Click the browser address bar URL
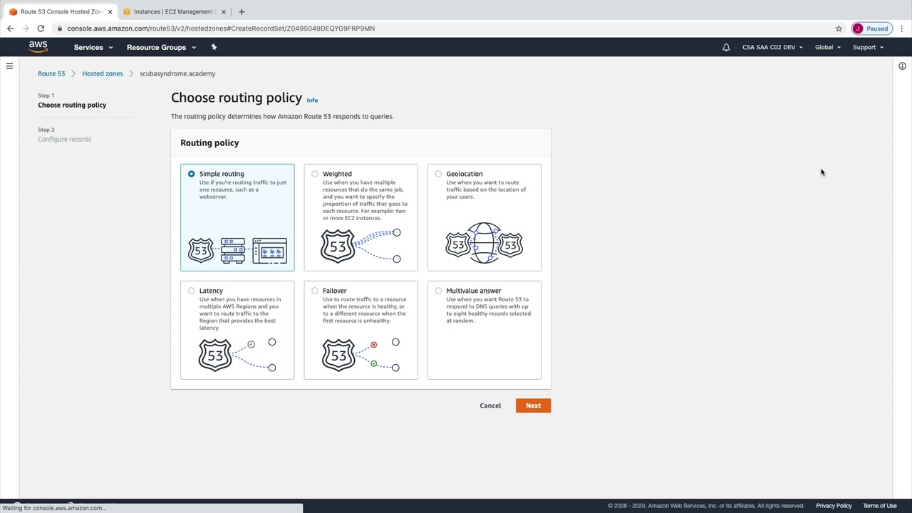This screenshot has width=912, height=513. pyautogui.click(x=221, y=28)
